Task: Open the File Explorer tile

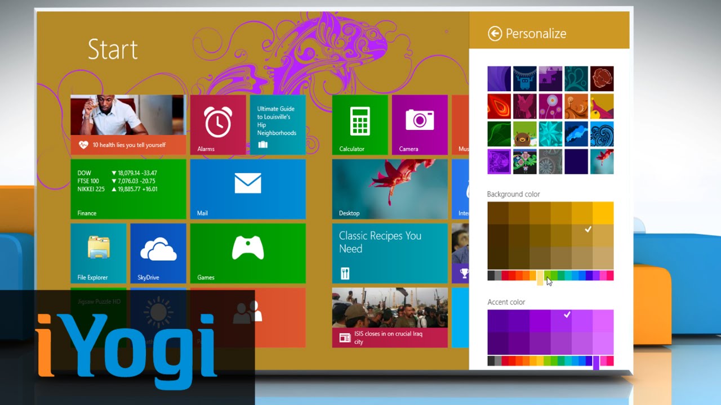Action: (99, 253)
